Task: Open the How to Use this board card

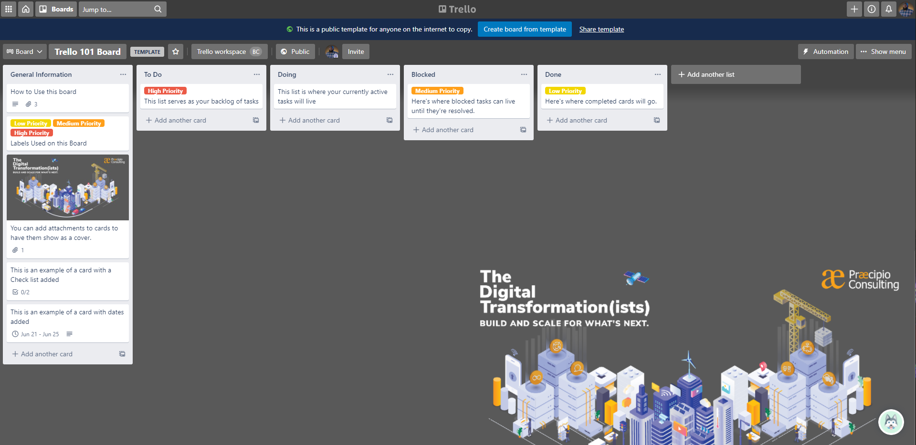Action: pyautogui.click(x=68, y=98)
